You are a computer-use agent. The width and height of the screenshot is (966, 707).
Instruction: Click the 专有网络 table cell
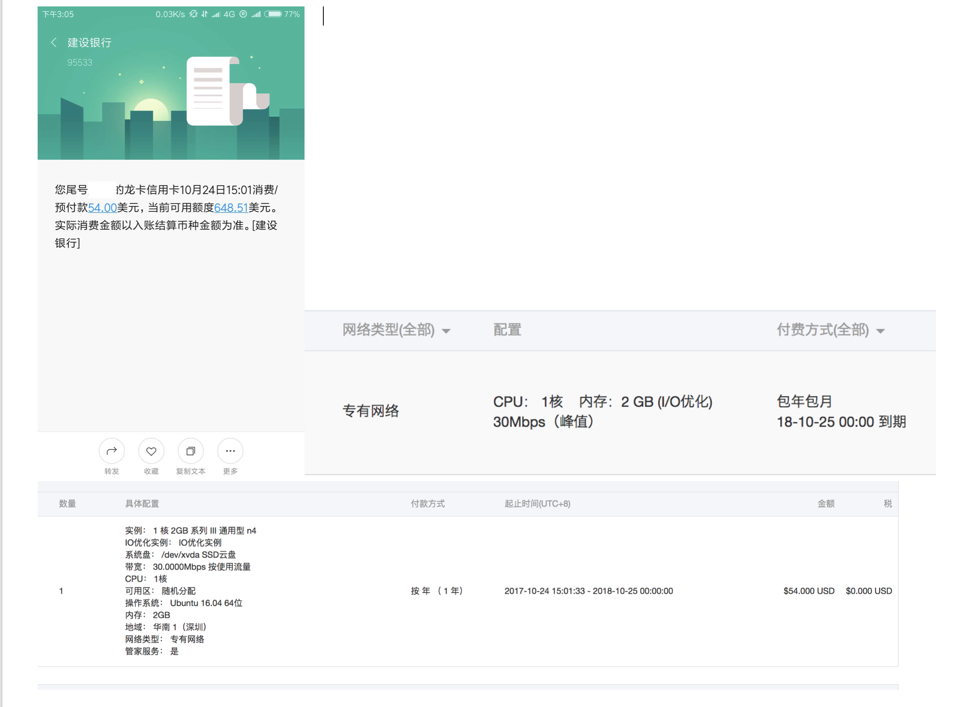coord(371,411)
